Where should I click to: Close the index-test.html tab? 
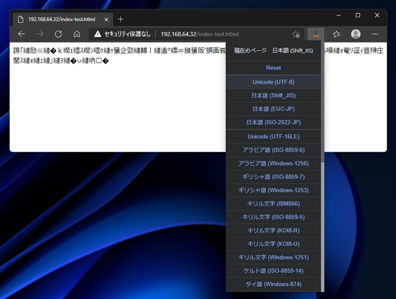click(x=107, y=19)
